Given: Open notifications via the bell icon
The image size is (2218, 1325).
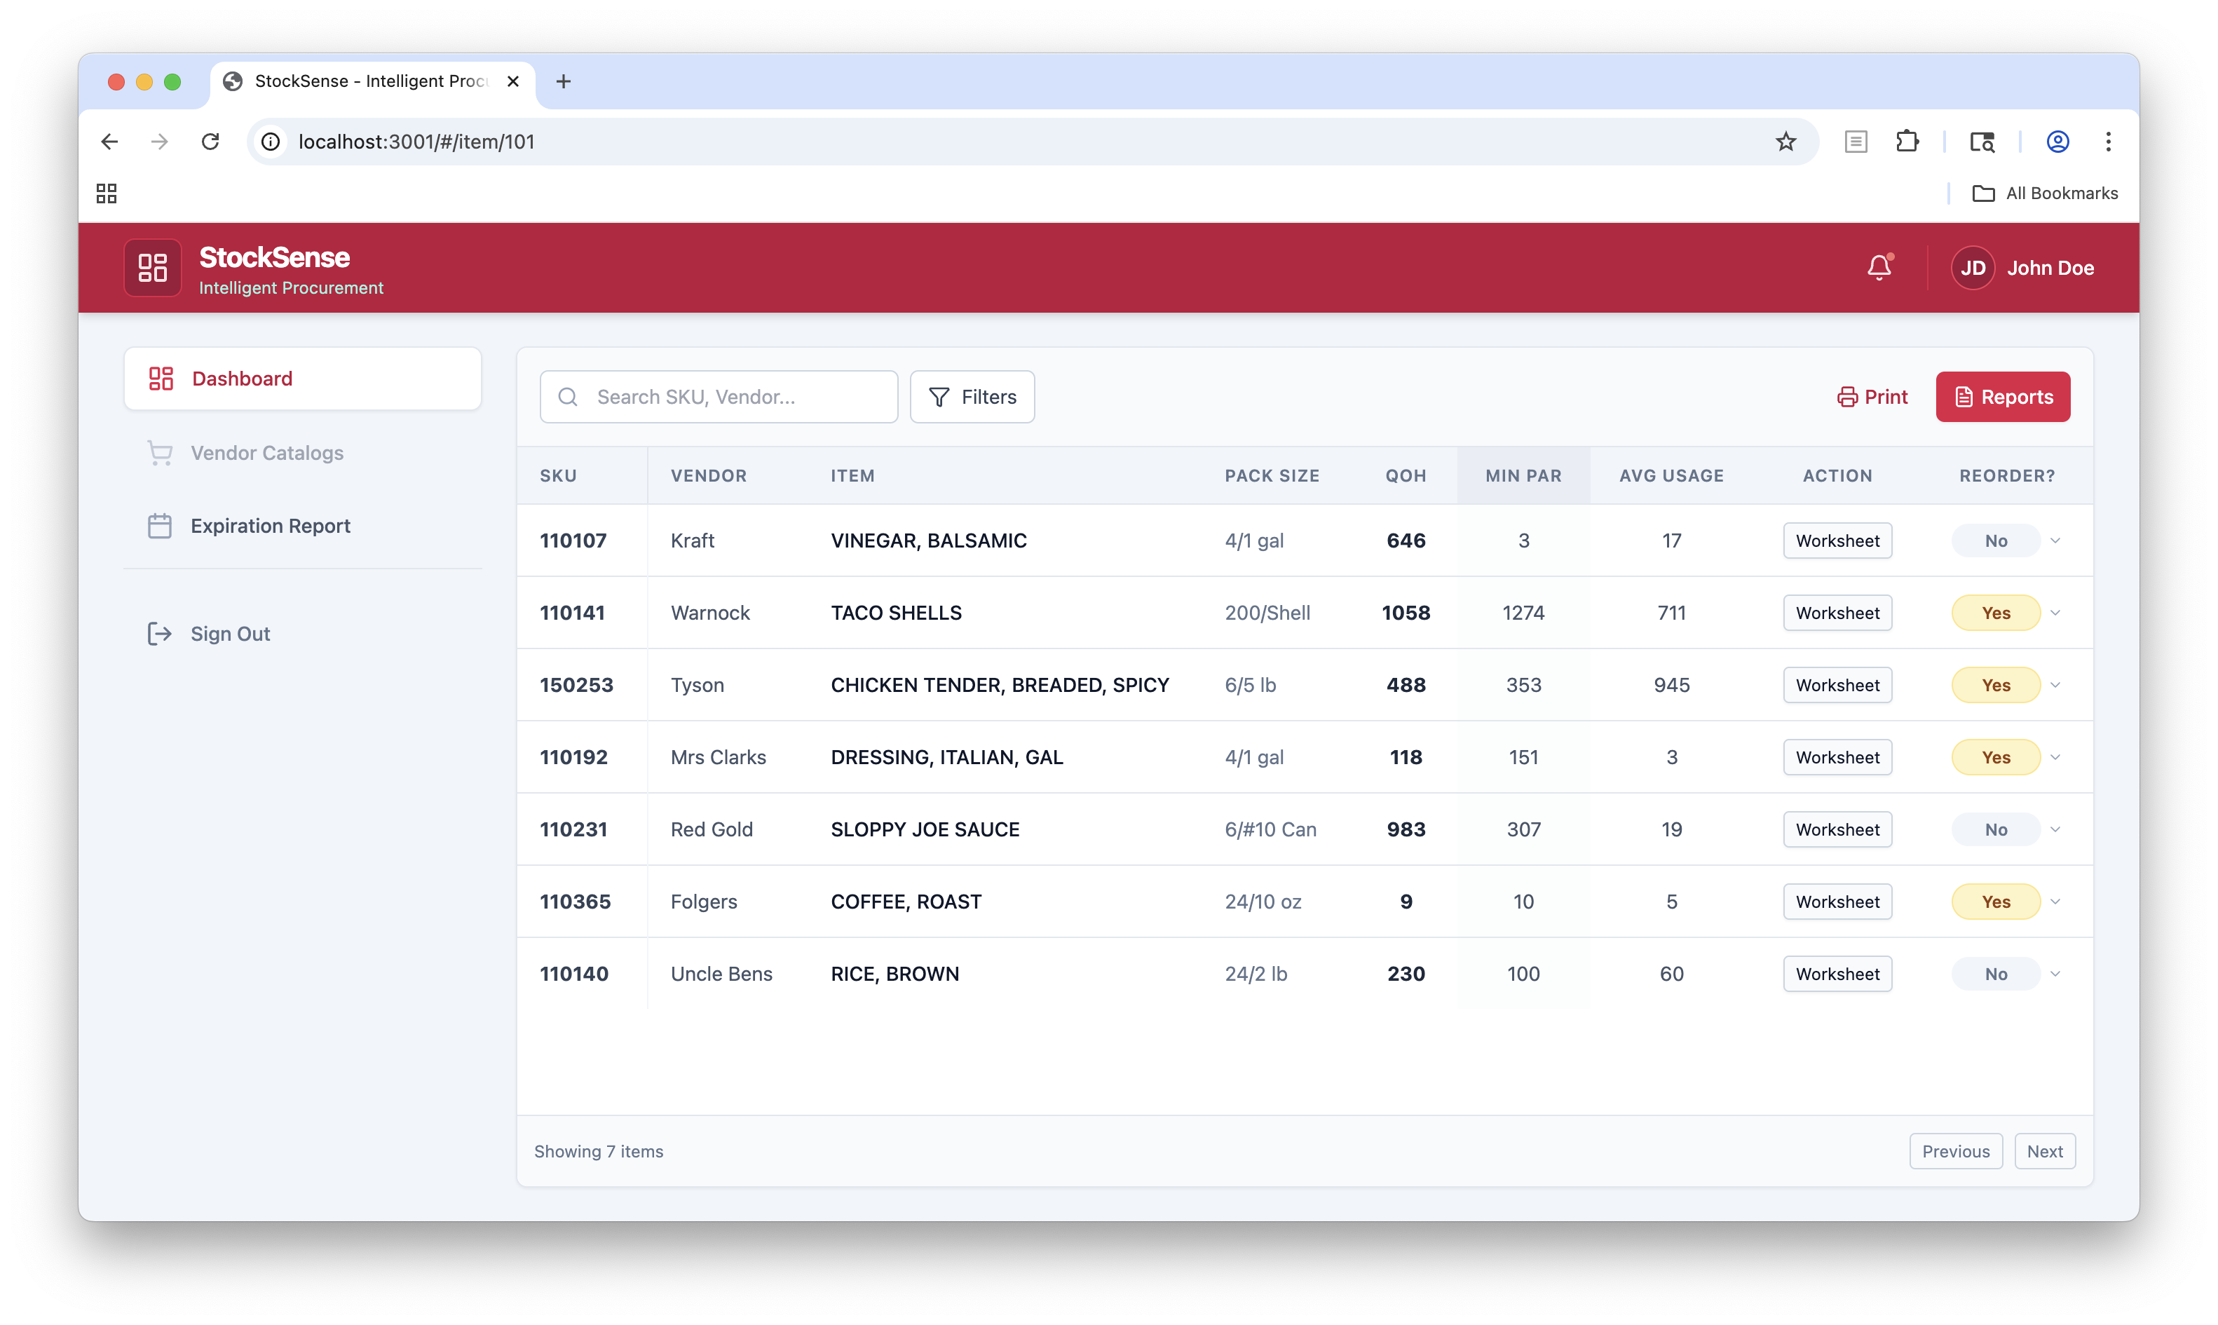Looking at the screenshot, I should coord(1879,266).
